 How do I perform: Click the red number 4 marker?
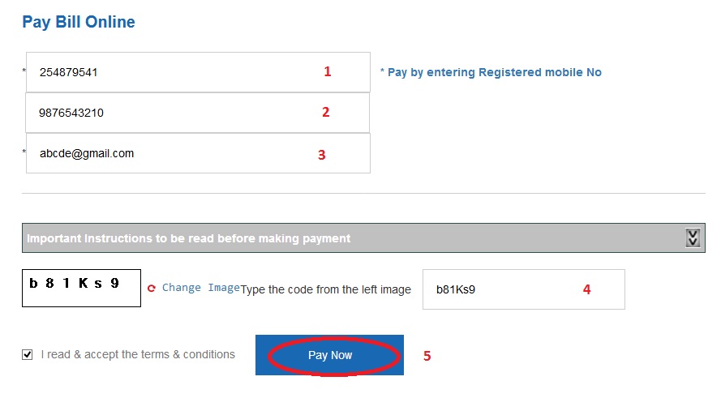587,289
